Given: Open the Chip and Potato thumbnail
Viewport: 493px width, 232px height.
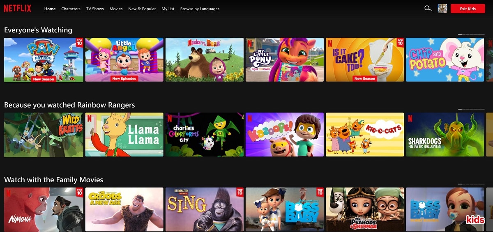Looking at the screenshot, I should [x=445, y=60].
